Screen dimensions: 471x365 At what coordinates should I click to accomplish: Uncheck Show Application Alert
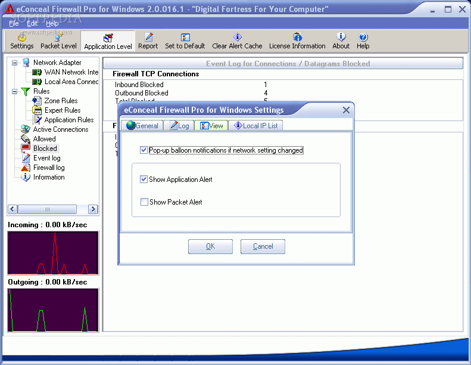point(144,180)
